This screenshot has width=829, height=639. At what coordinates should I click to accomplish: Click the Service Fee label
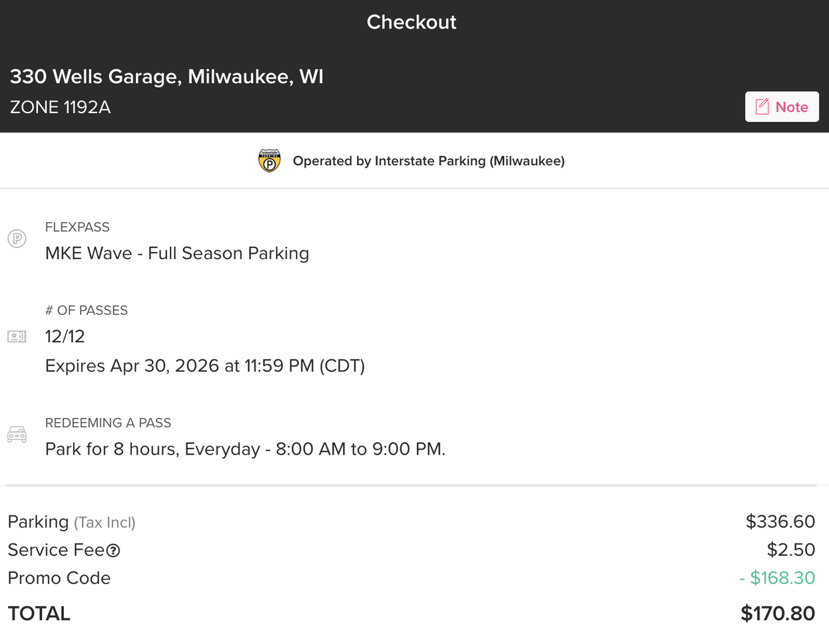tap(56, 550)
